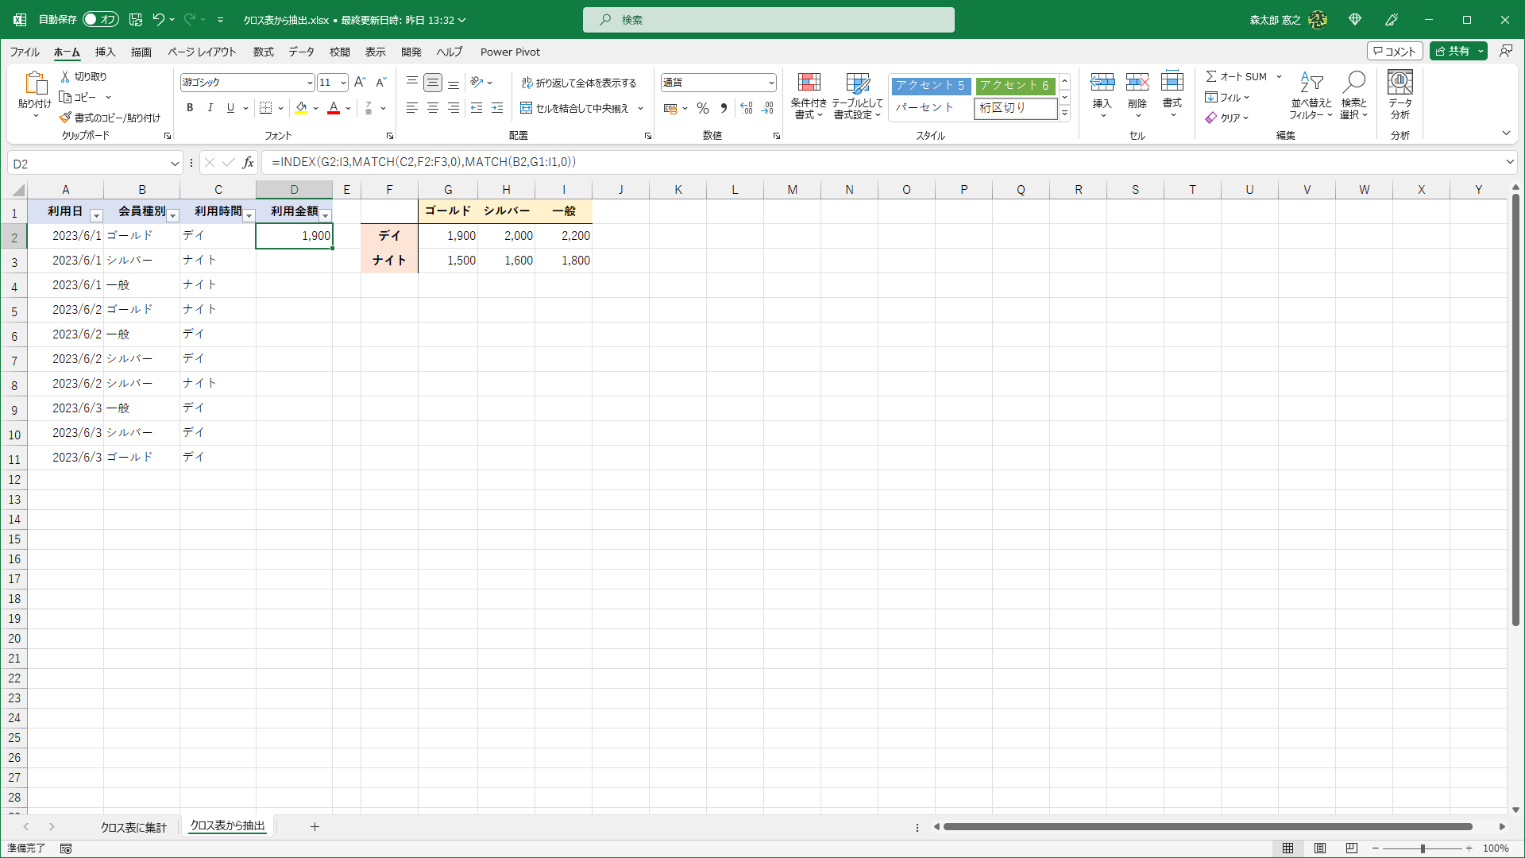
Task: Click the Sort and Filter icon
Action: (x=1311, y=83)
